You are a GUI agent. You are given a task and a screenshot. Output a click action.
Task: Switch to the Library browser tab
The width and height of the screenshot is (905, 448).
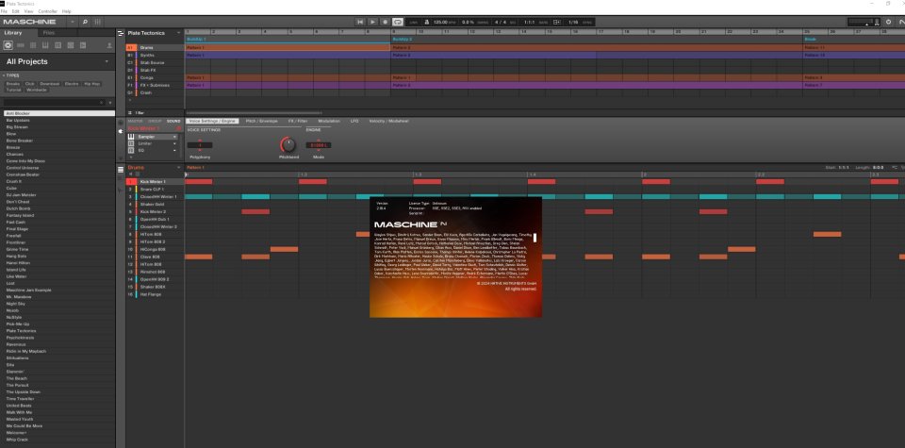pos(13,33)
